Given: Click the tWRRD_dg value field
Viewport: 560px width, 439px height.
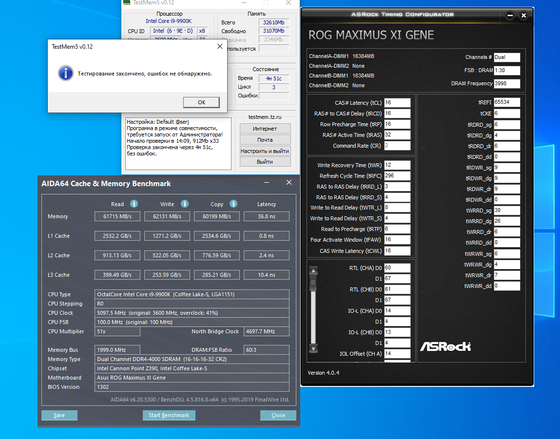Looking at the screenshot, I should tap(507, 221).
